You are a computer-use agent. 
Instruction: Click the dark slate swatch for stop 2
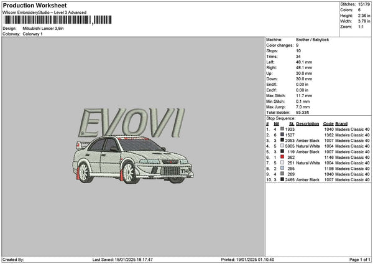click(x=282, y=134)
